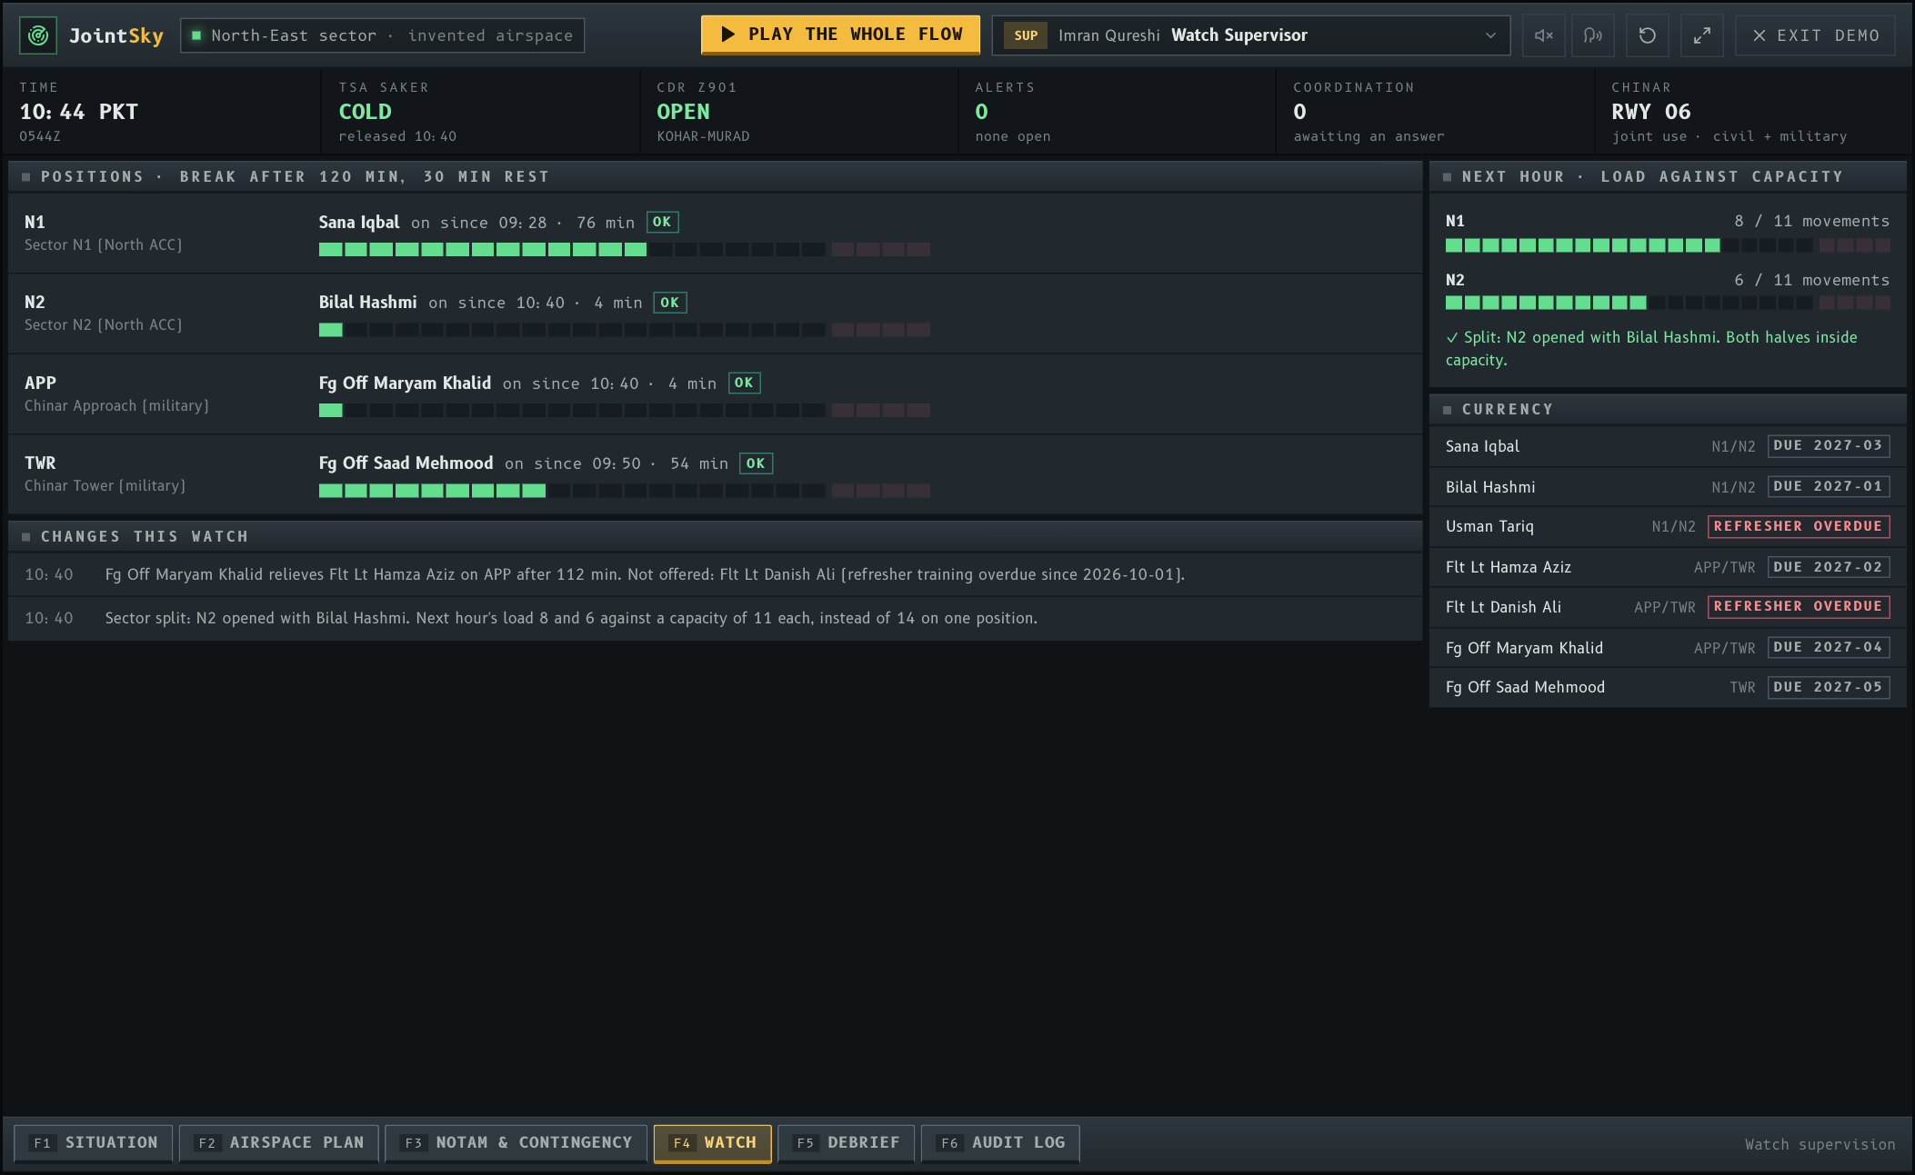This screenshot has height=1175, width=1915.
Task: Select the F4 Watch tab
Action: 713,1143
